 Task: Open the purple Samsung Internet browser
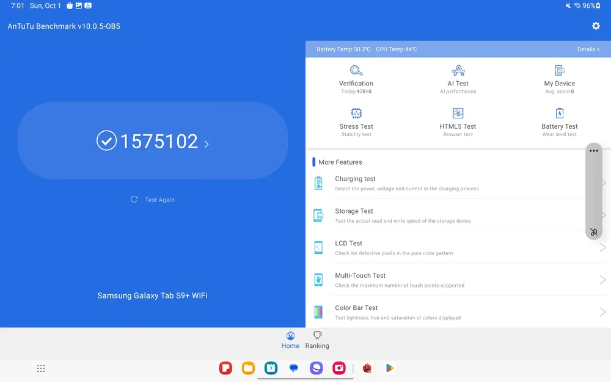(x=316, y=368)
